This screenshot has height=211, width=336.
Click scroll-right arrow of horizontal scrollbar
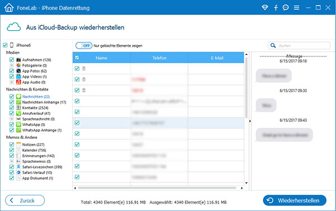coord(242,188)
